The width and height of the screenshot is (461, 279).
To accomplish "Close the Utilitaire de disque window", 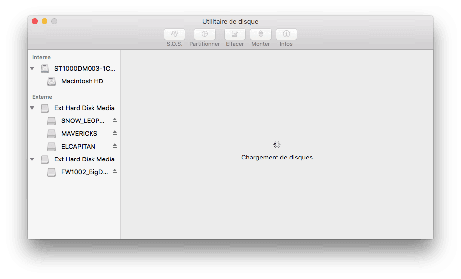I will point(35,21).
